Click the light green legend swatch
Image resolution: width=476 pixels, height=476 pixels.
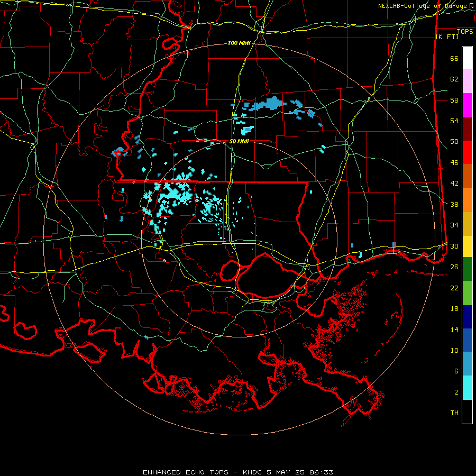click(x=467, y=293)
